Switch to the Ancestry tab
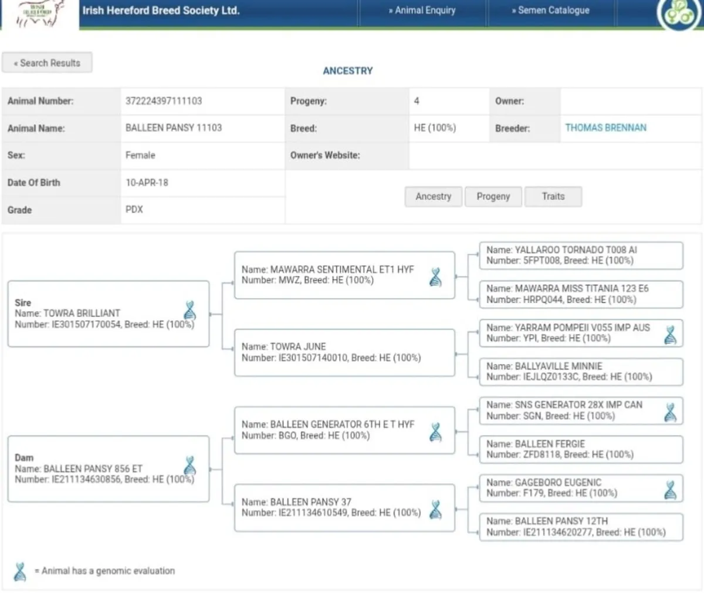Image resolution: width=704 pixels, height=593 pixels. click(x=434, y=197)
